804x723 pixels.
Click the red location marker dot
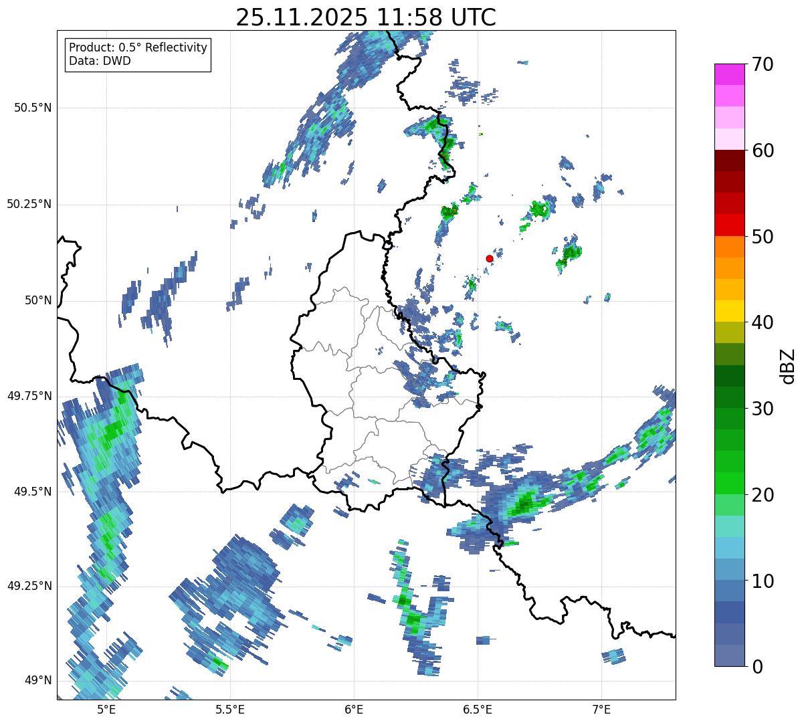pos(490,258)
